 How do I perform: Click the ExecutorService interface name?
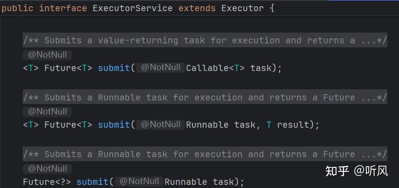(132, 8)
